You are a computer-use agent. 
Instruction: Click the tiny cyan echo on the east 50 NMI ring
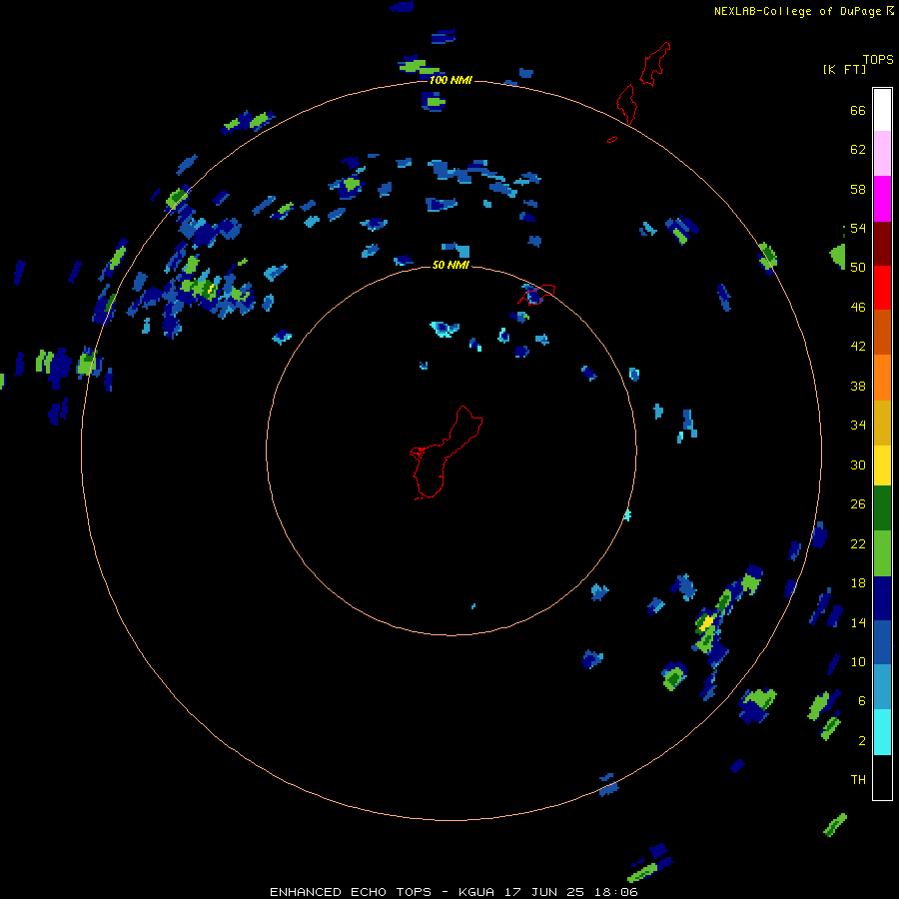coord(627,514)
